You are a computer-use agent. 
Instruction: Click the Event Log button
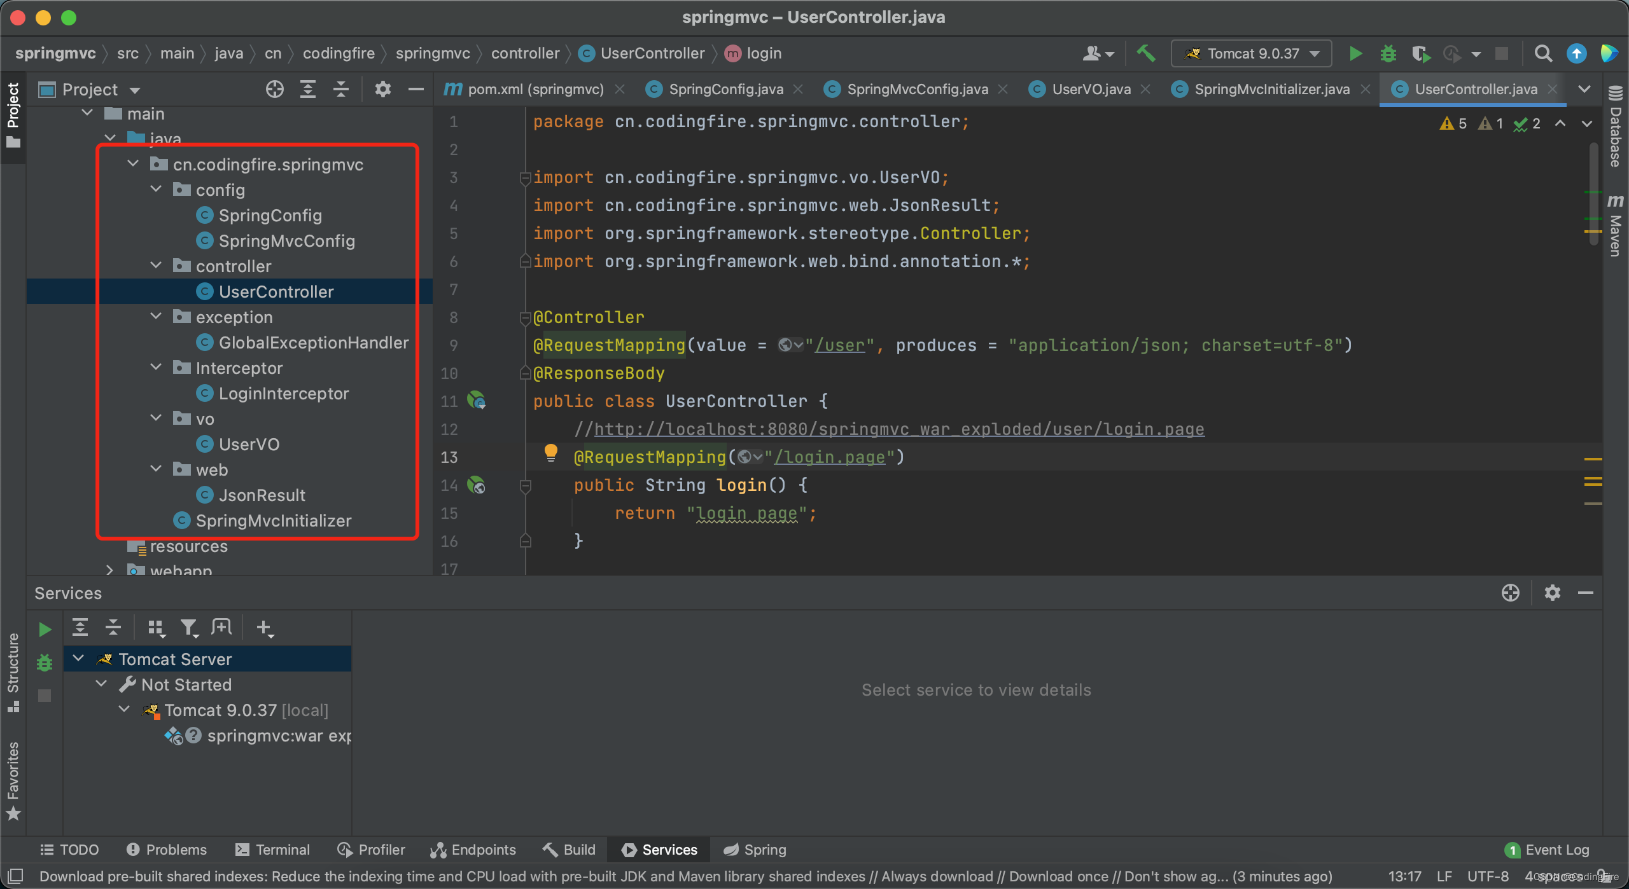pos(1548,850)
